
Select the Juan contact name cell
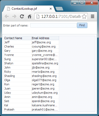[x=18, y=88]
